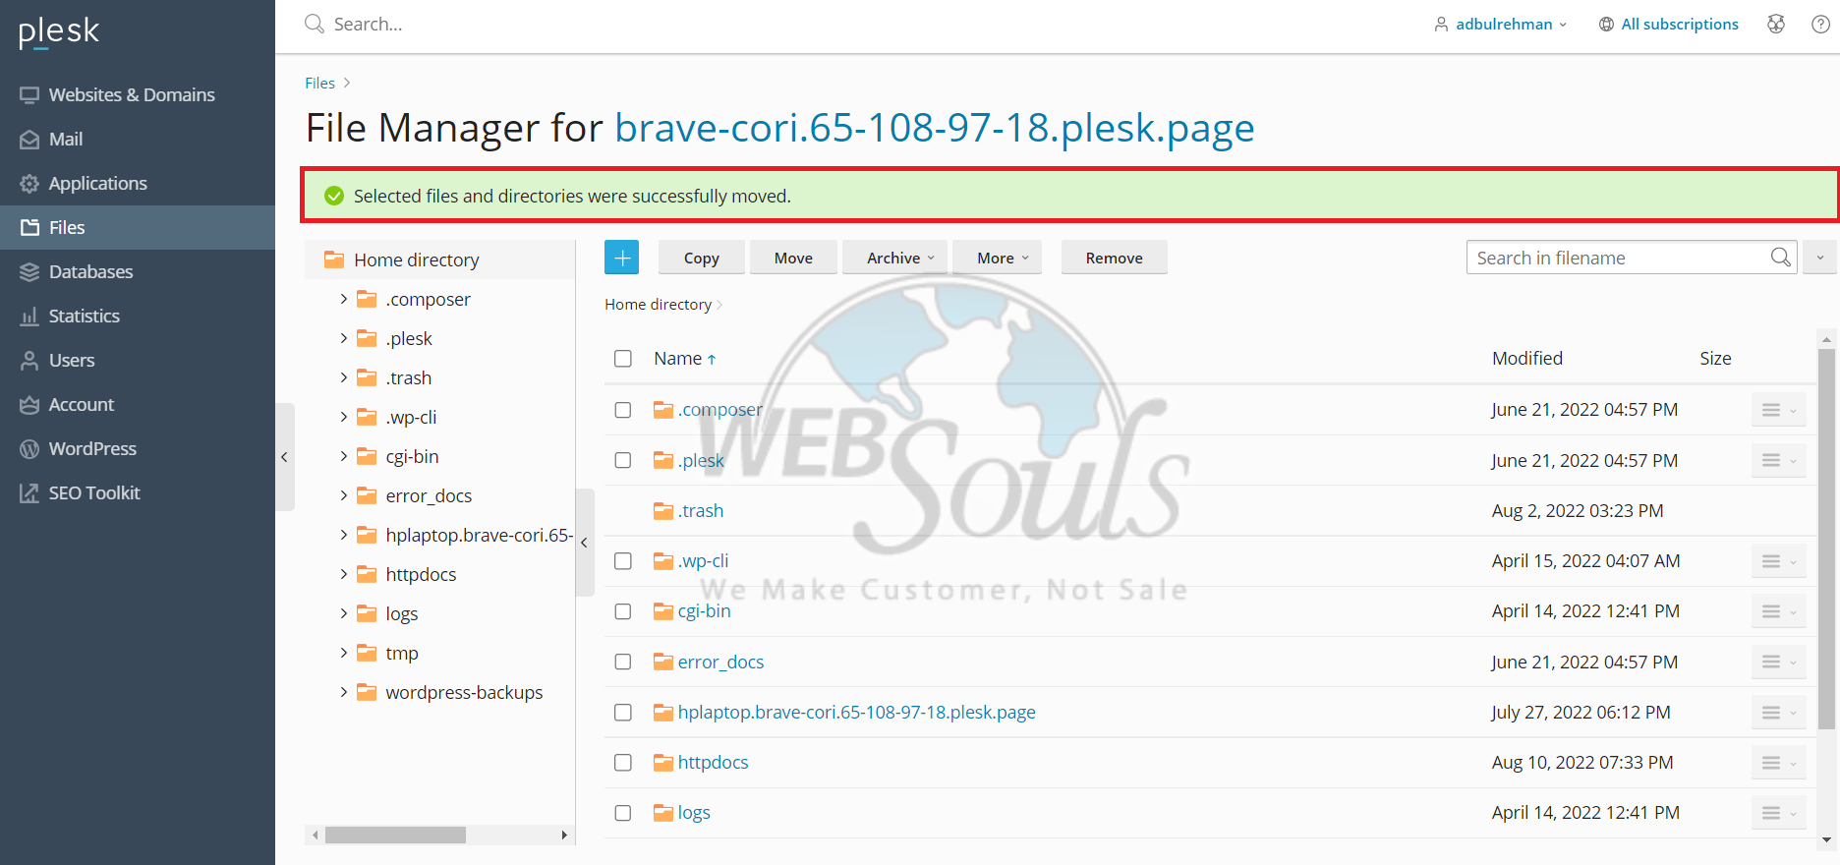Viewport: 1840px width, 865px height.
Task: Open row actions menu for error_docs
Action: (1778, 663)
